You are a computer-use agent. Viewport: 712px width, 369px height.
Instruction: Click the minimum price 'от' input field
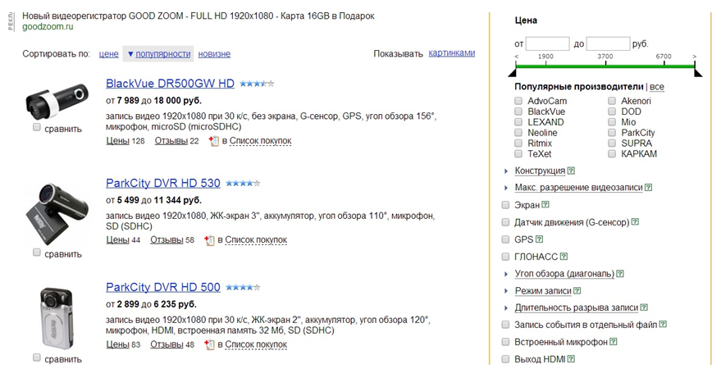coord(547,43)
